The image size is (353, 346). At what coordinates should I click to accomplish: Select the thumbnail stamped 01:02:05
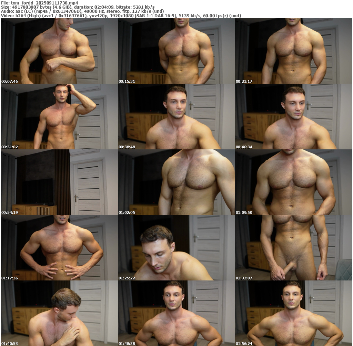(176, 182)
